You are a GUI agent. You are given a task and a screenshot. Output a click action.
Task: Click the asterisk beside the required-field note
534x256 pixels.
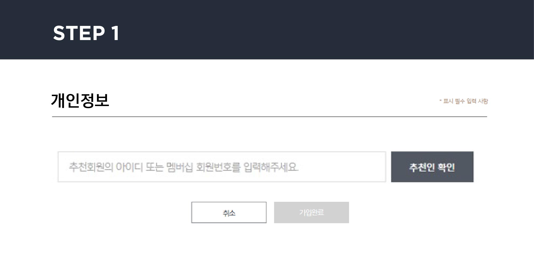point(441,100)
